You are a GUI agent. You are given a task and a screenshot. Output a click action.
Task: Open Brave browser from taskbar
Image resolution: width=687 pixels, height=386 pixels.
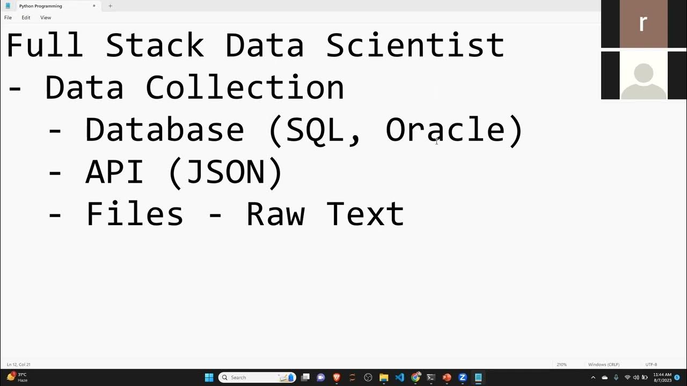coord(337,377)
